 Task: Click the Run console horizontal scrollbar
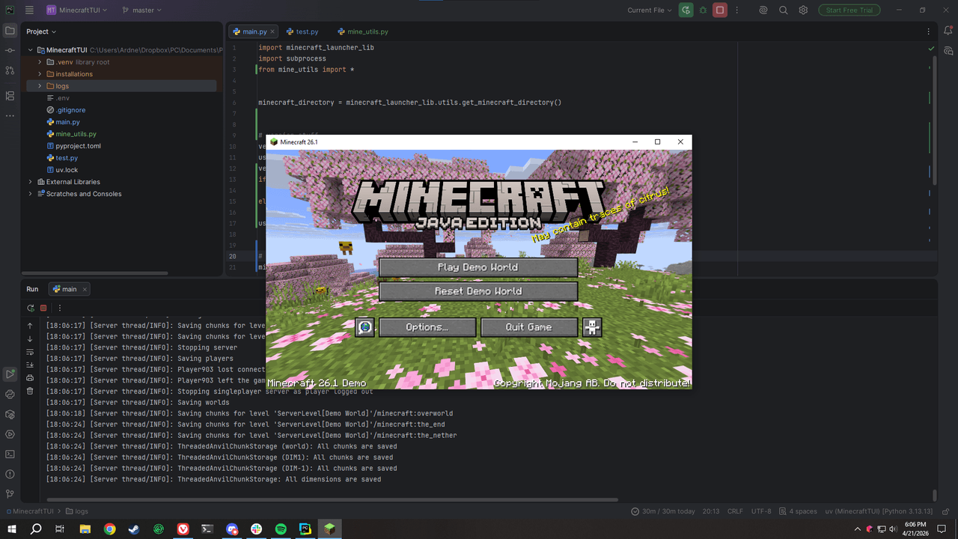[332, 499]
